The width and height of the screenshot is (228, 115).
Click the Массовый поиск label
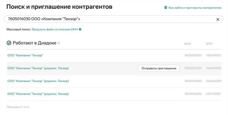click(x=19, y=29)
